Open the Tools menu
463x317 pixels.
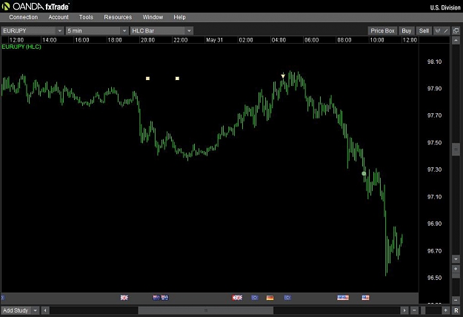tap(86, 17)
